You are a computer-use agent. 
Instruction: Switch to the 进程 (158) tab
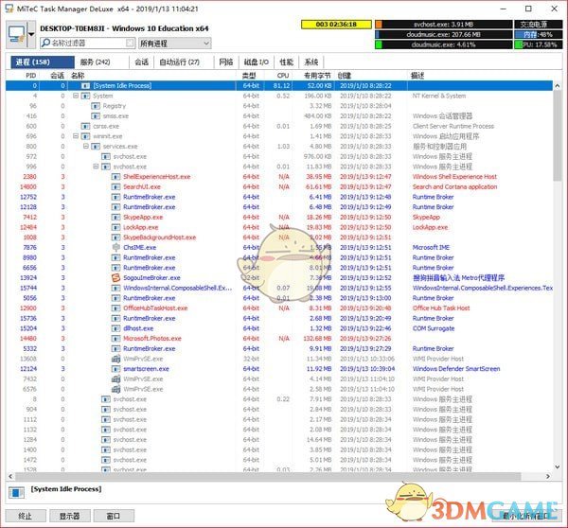point(43,62)
